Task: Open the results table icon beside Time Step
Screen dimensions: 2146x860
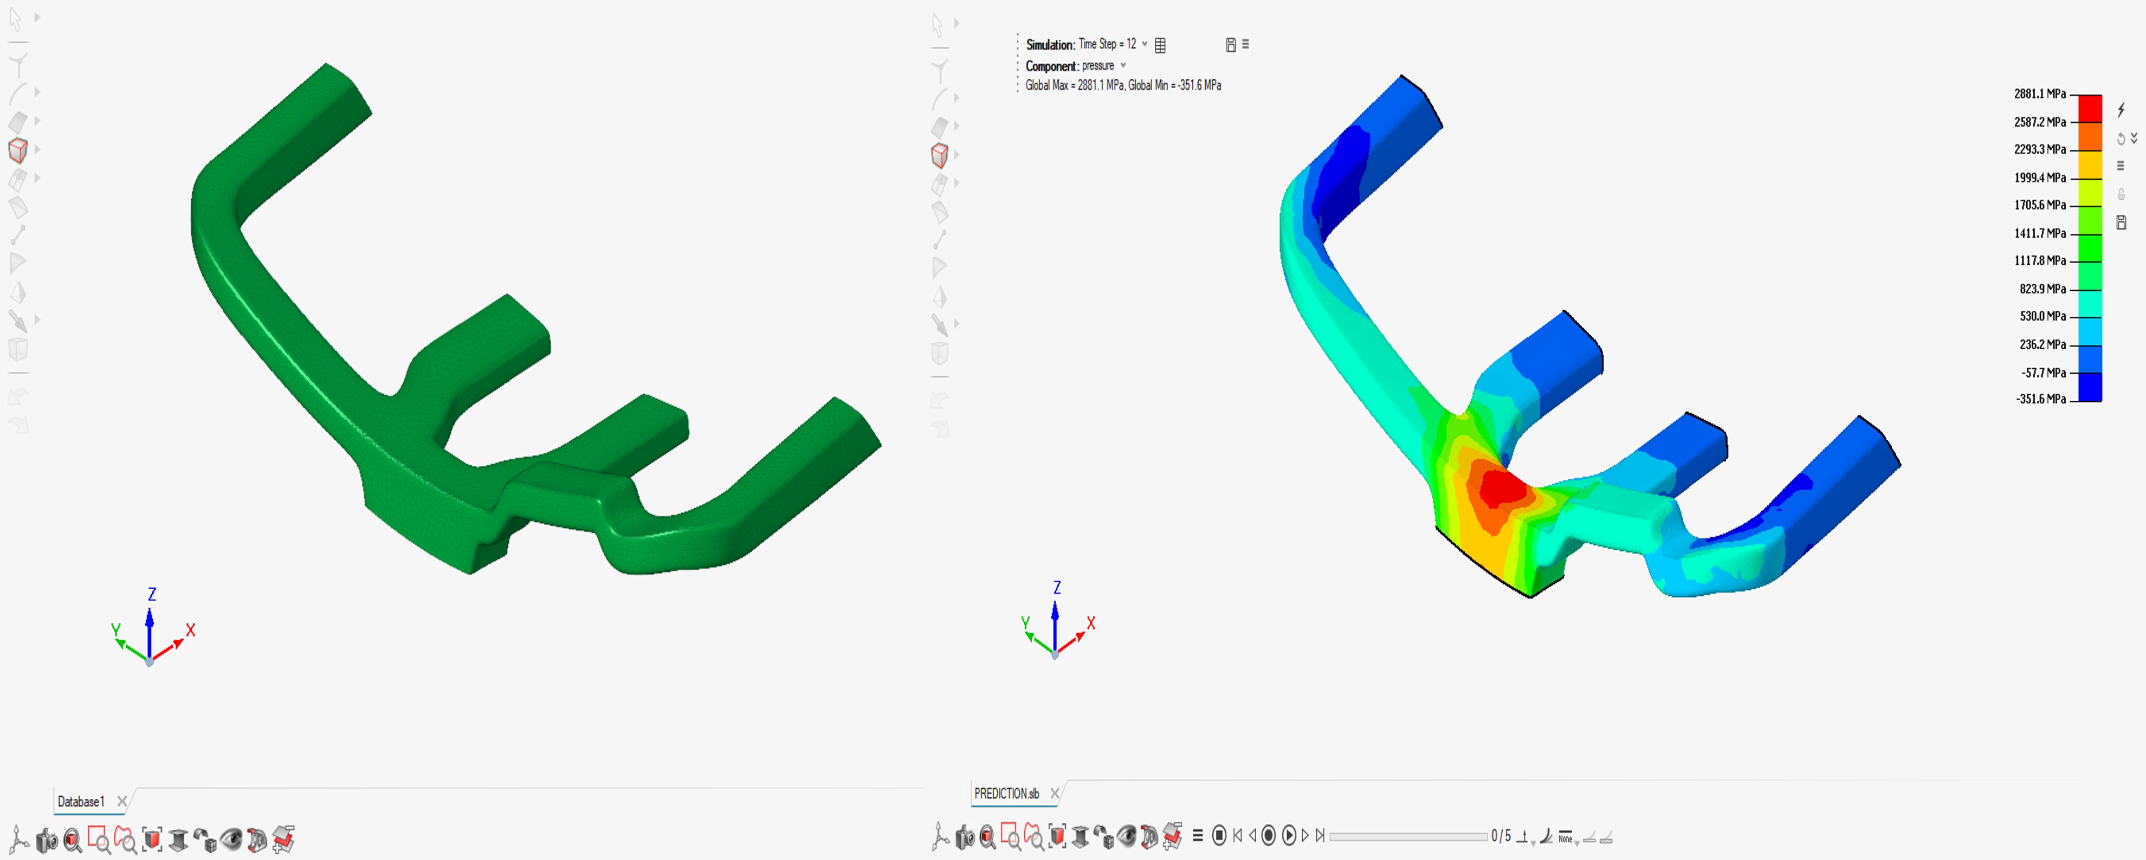Action: (1160, 45)
